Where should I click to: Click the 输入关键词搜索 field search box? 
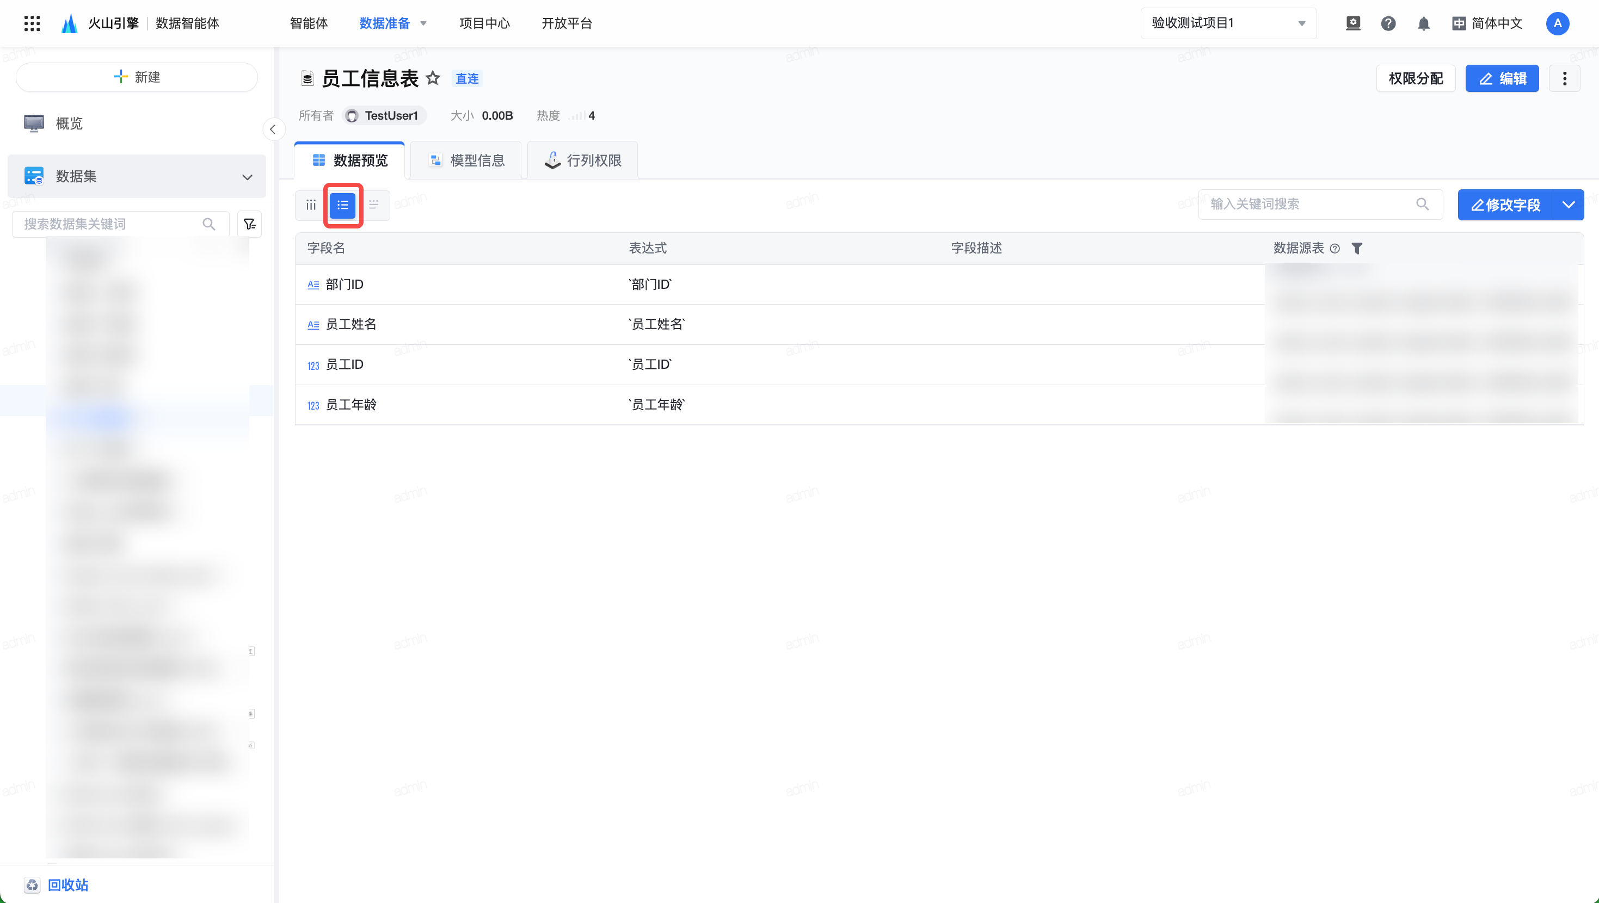1310,204
